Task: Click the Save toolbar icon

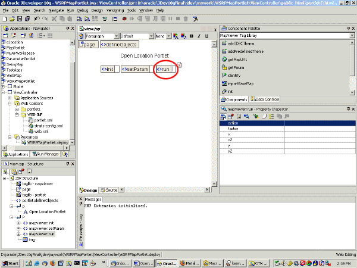Action: pos(20,19)
